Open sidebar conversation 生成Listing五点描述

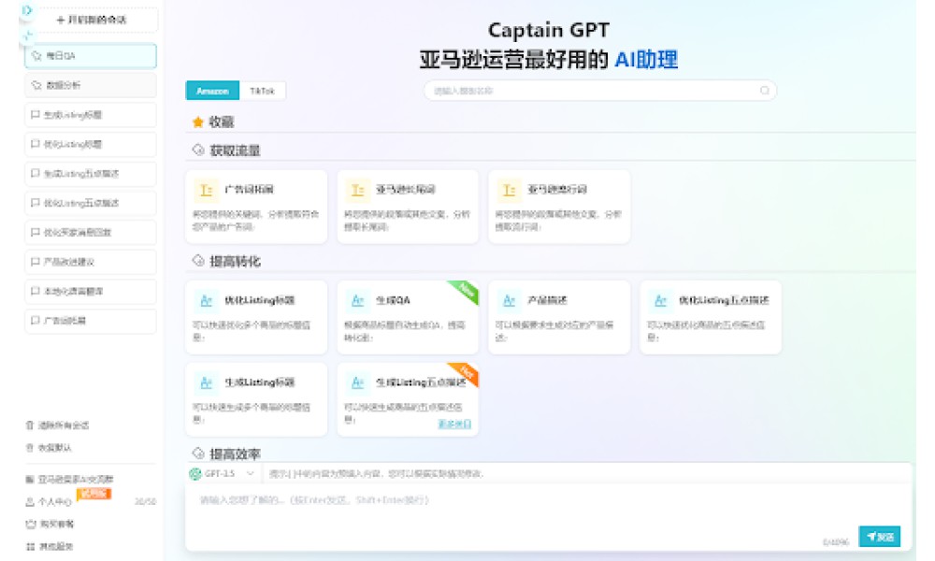point(91,174)
